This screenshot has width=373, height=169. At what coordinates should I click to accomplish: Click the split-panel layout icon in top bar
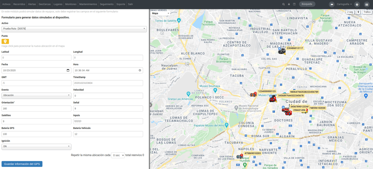[294, 4]
